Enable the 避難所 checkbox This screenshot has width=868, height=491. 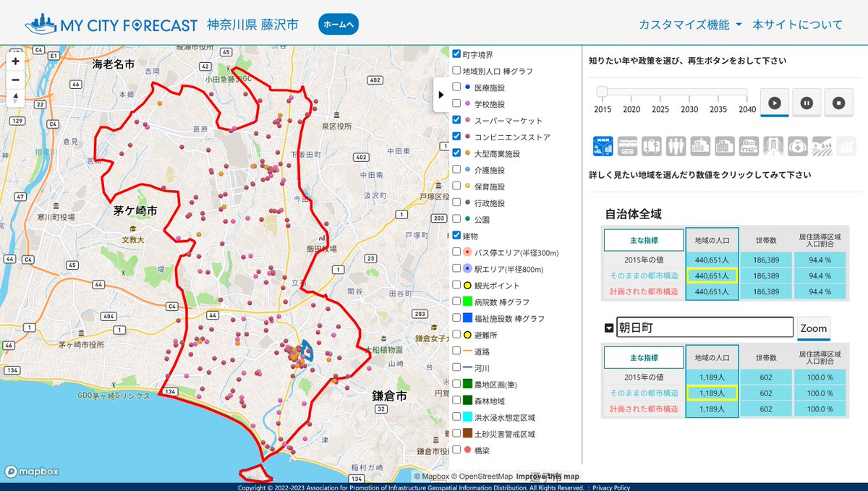pos(456,335)
